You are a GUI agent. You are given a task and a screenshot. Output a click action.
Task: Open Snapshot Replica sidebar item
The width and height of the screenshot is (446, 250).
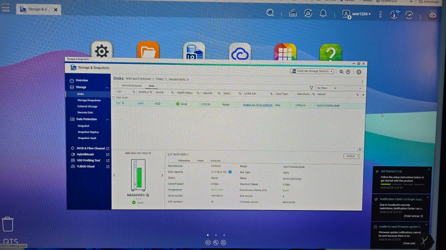pyautogui.click(x=88, y=132)
